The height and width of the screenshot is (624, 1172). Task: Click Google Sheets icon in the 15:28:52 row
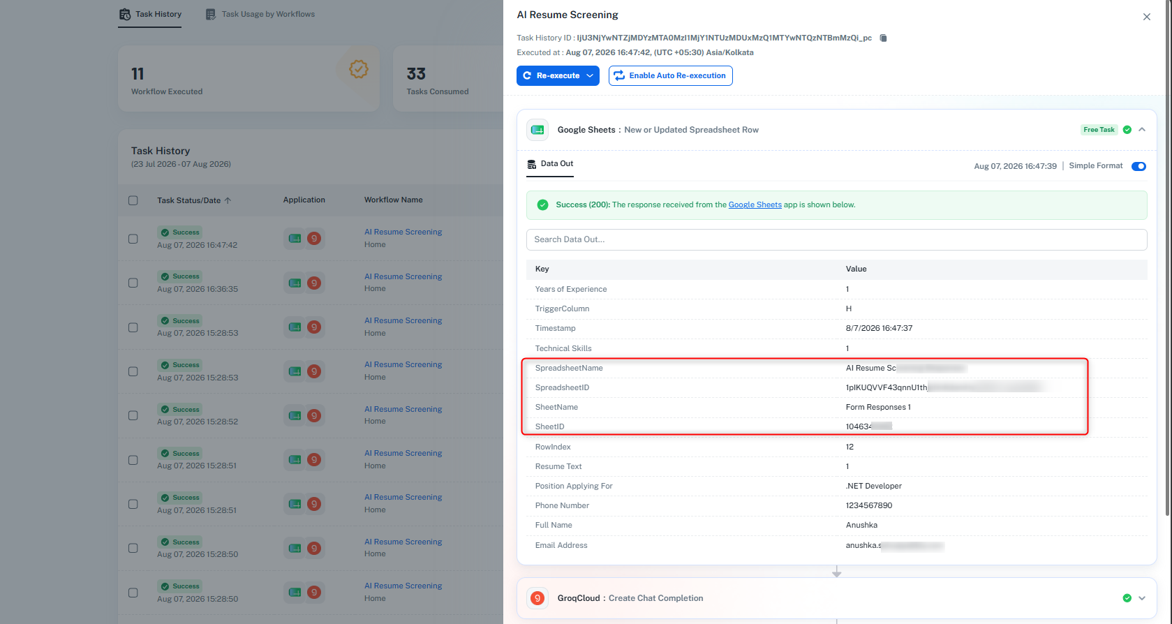(x=295, y=415)
